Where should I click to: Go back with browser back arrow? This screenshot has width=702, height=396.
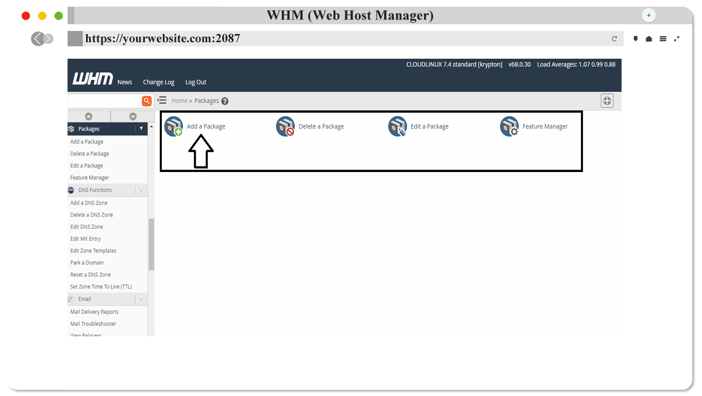click(x=37, y=39)
